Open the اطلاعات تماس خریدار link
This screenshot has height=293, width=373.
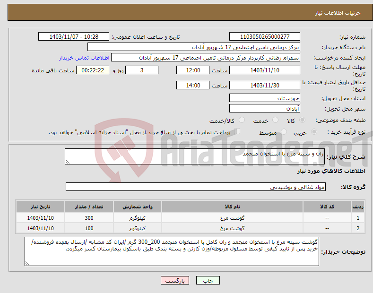pyautogui.click(x=84, y=58)
